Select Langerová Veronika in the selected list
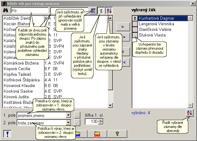 (163, 24)
